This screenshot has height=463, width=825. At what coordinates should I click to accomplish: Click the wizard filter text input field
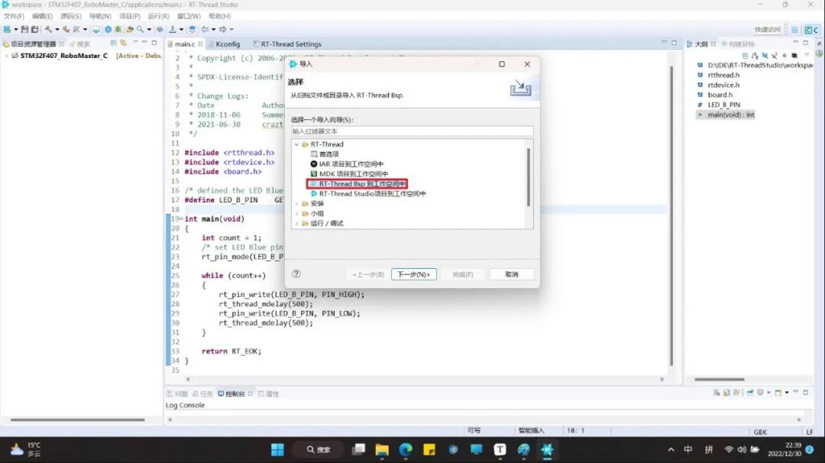411,131
